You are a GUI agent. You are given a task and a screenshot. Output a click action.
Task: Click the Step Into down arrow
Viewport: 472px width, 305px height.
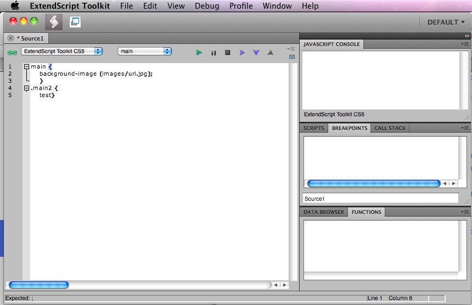point(256,53)
